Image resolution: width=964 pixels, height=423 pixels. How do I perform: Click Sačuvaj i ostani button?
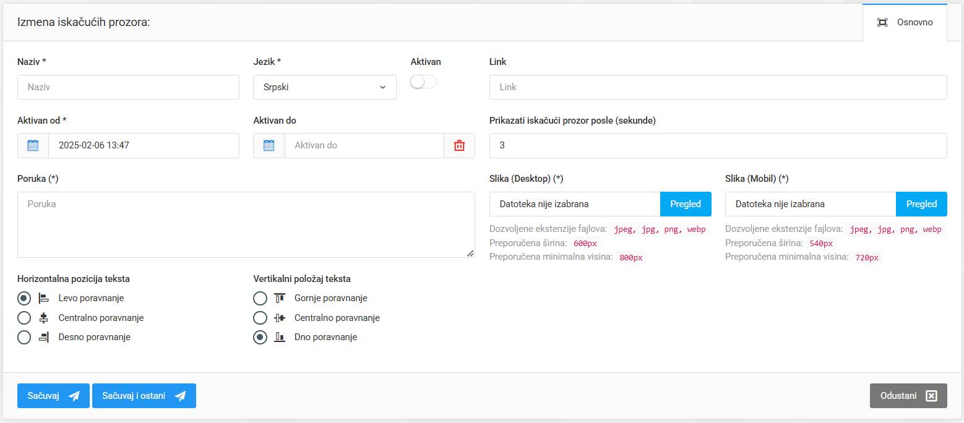tap(144, 396)
